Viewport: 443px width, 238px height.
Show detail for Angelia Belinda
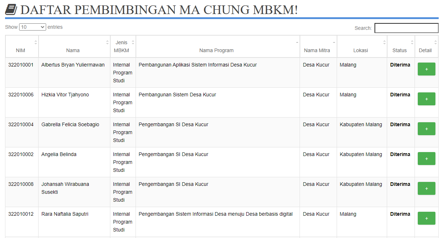click(426, 159)
